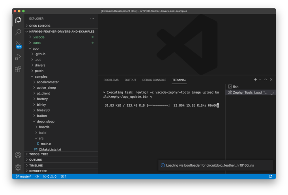Open Explorer more actions ellipsis
The width and height of the screenshot is (288, 195).
(x=92, y=19)
